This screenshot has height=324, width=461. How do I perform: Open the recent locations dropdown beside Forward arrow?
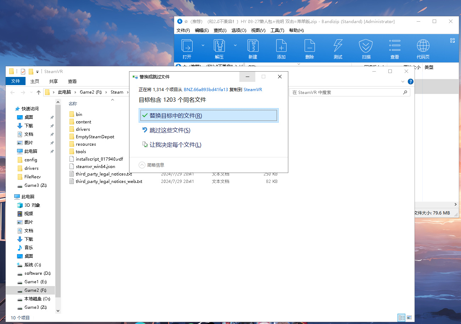31,93
